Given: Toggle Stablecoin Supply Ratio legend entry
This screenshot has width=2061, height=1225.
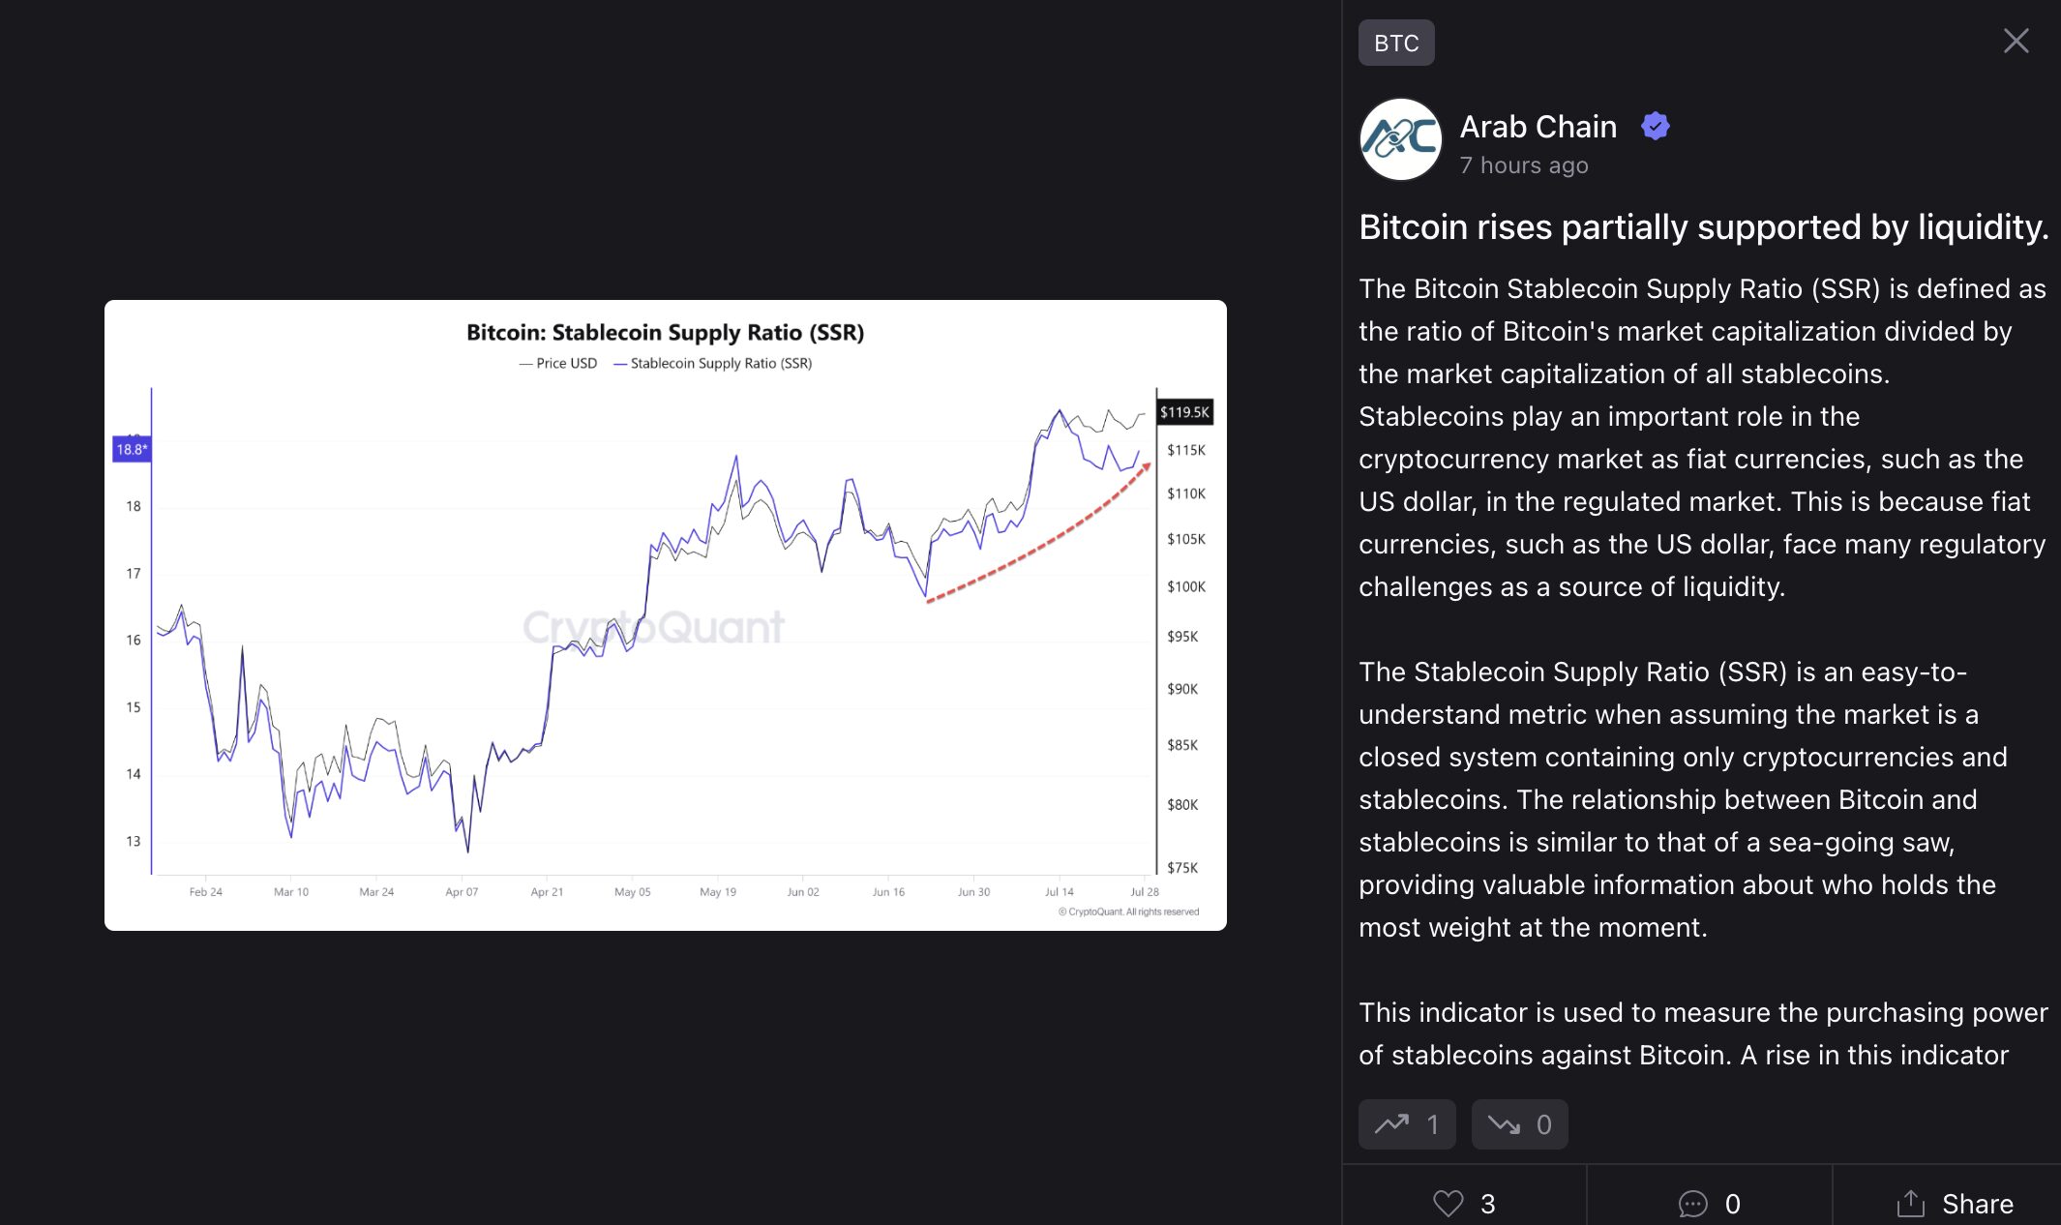Looking at the screenshot, I should click(x=713, y=363).
